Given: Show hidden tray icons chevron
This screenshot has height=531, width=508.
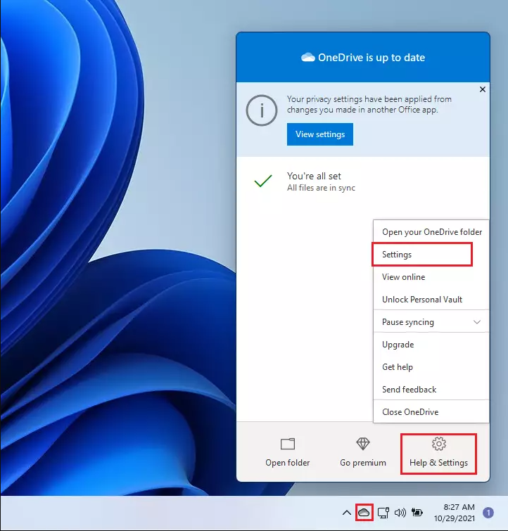Looking at the screenshot, I should pyautogui.click(x=346, y=513).
